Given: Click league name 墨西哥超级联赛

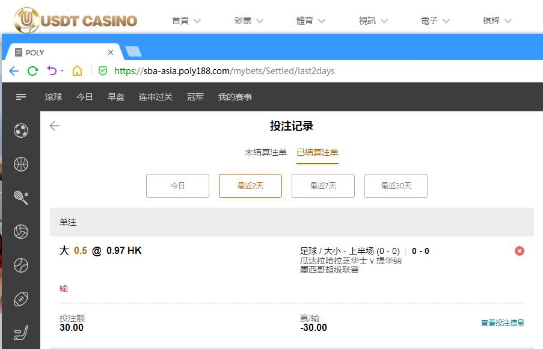Looking at the screenshot, I should coord(330,270).
